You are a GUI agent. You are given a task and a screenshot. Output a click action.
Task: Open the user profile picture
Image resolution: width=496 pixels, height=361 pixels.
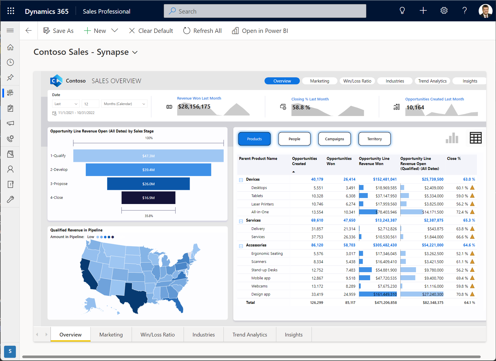coord(485,11)
